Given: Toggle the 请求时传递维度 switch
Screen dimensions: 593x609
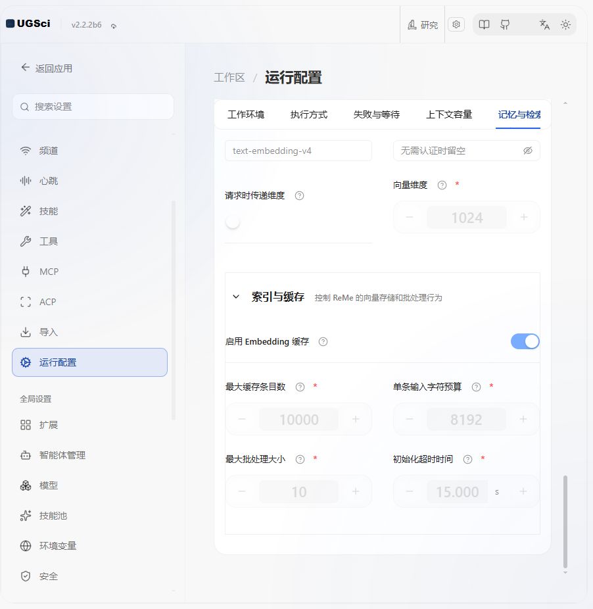Looking at the screenshot, I should click(x=233, y=222).
